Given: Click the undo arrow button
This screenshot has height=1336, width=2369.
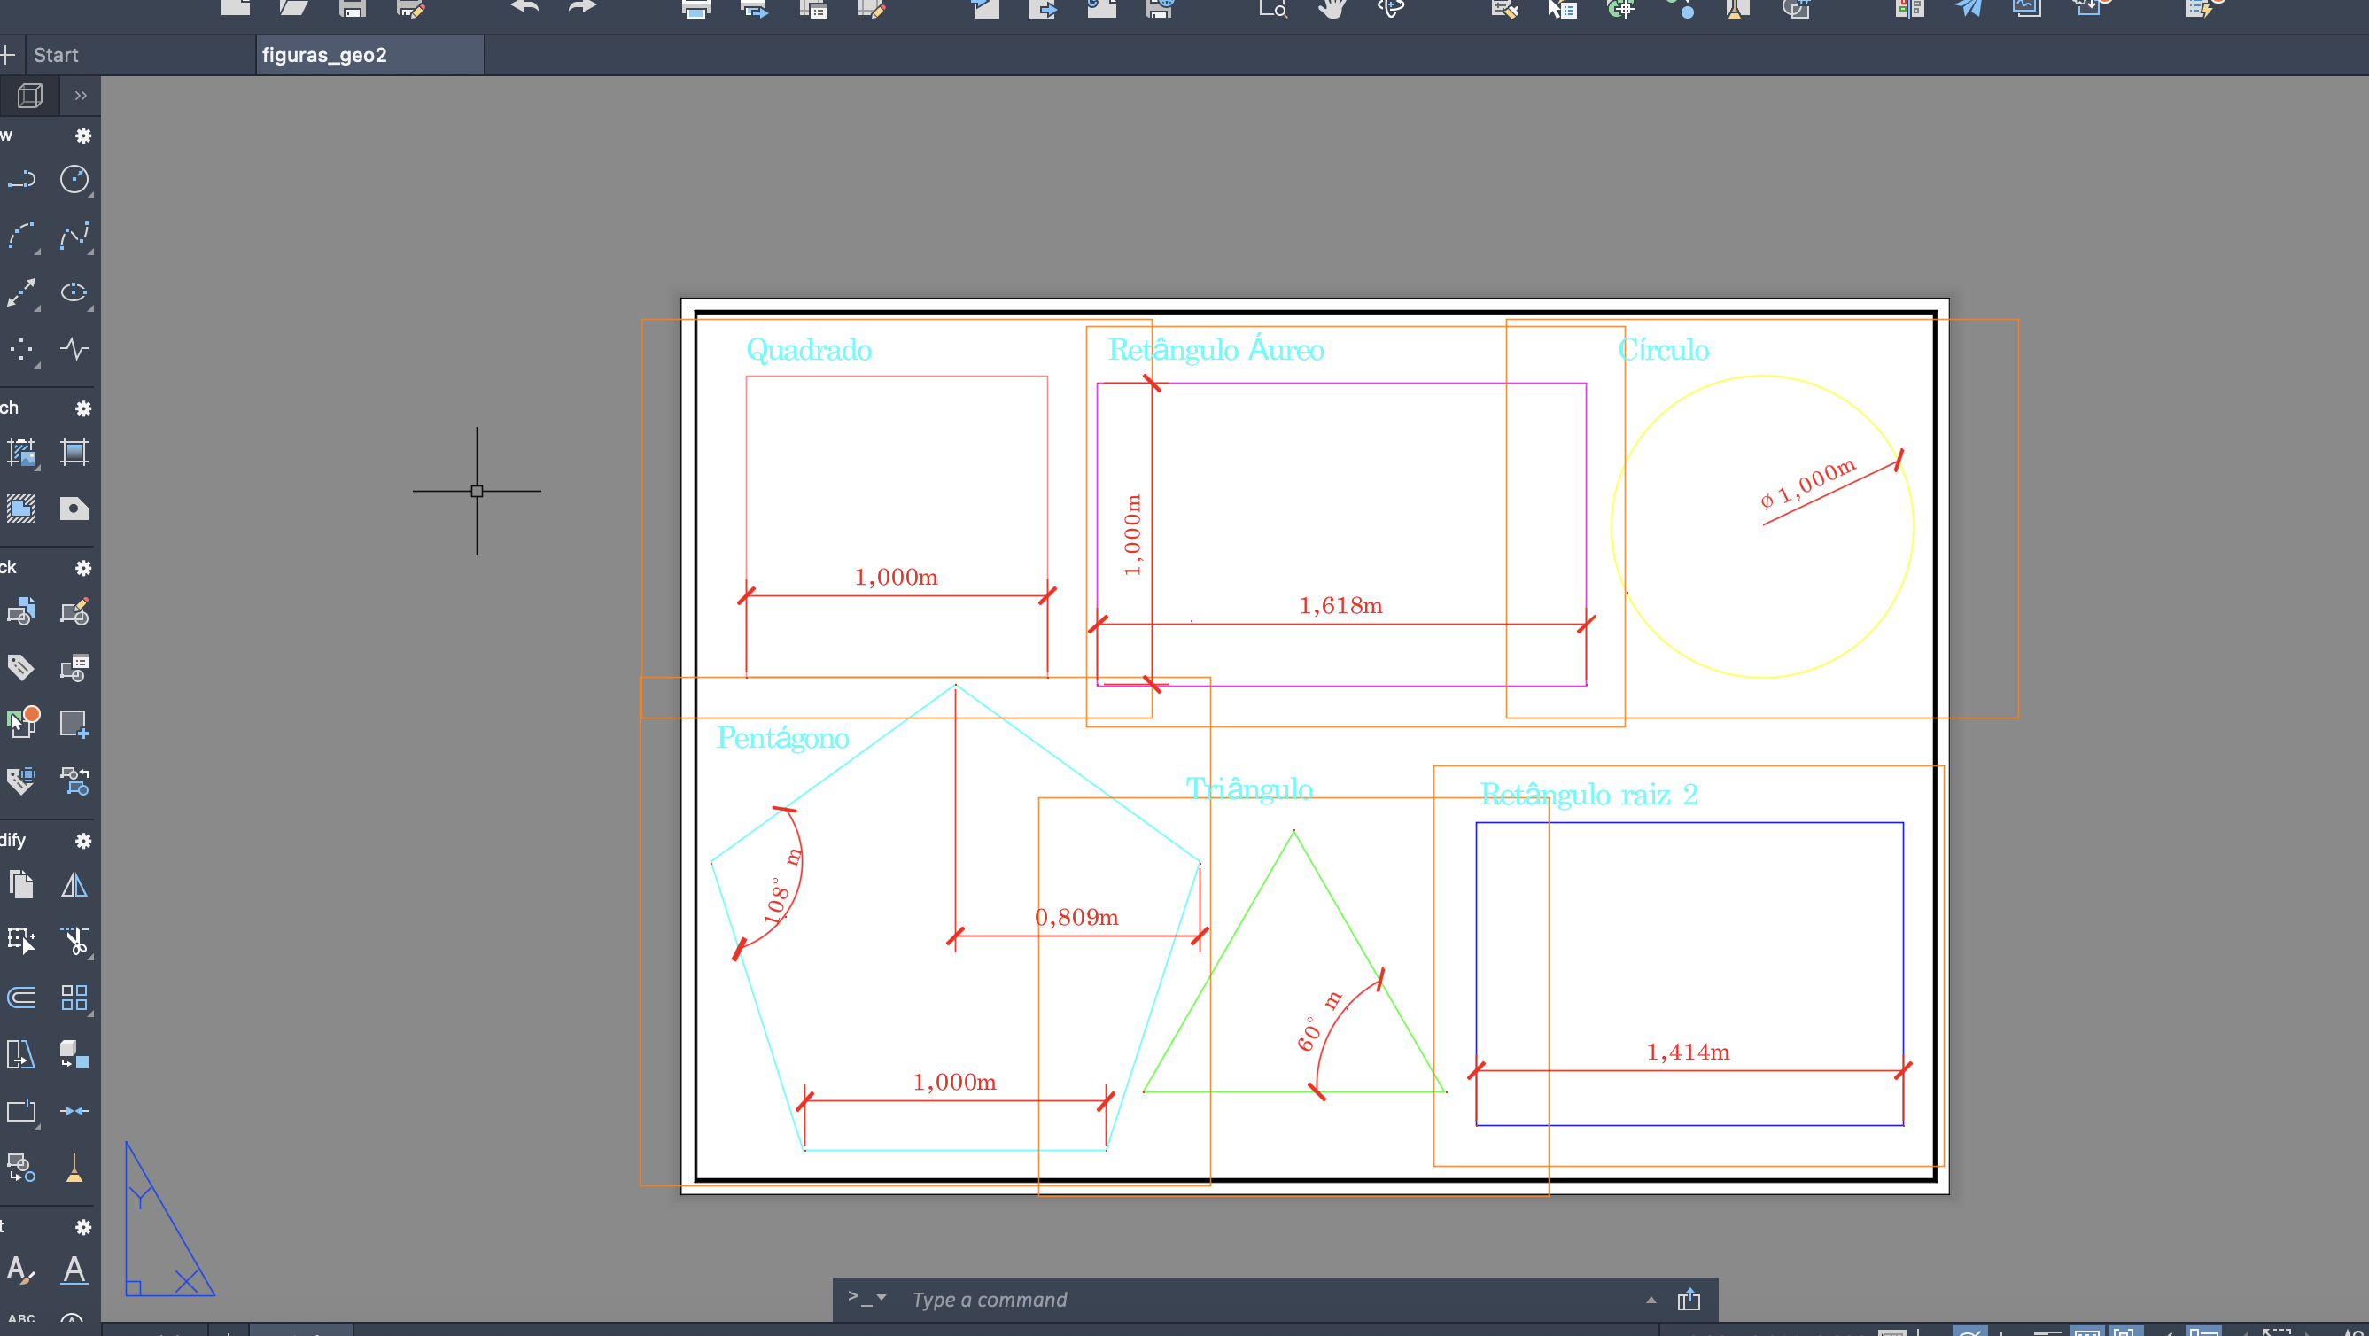Looking at the screenshot, I should click(524, 7).
